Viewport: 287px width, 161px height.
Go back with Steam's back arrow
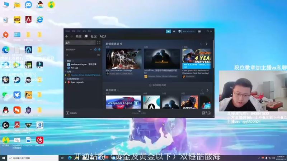(x=67, y=36)
